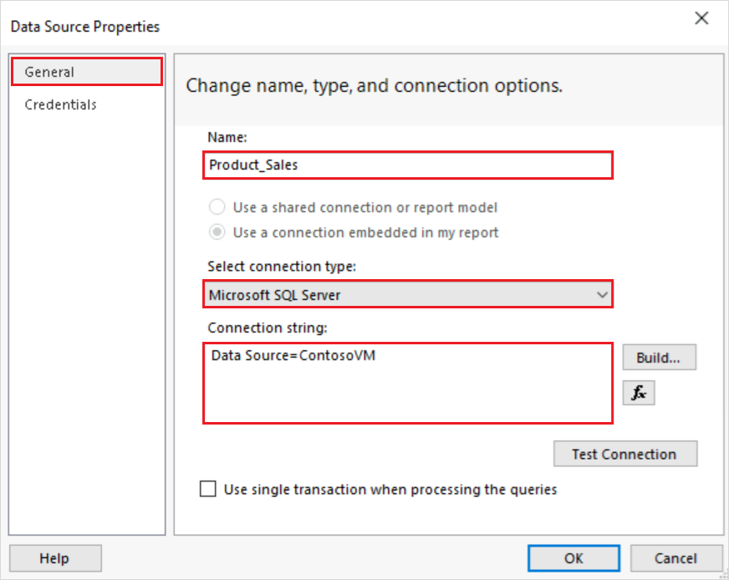Click the 'Data Source=ContosoVM' connection string
The image size is (729, 580).
tap(272, 354)
